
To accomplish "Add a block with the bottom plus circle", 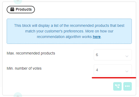I will pyautogui.click(x=18, y=95).
